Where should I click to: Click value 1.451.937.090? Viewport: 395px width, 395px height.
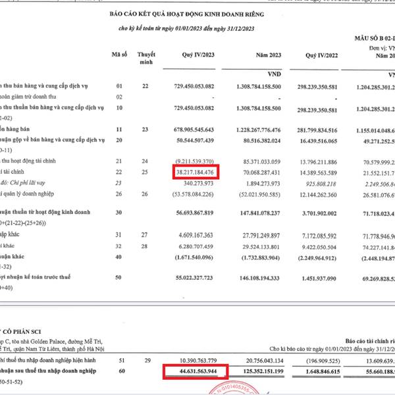point(319,278)
